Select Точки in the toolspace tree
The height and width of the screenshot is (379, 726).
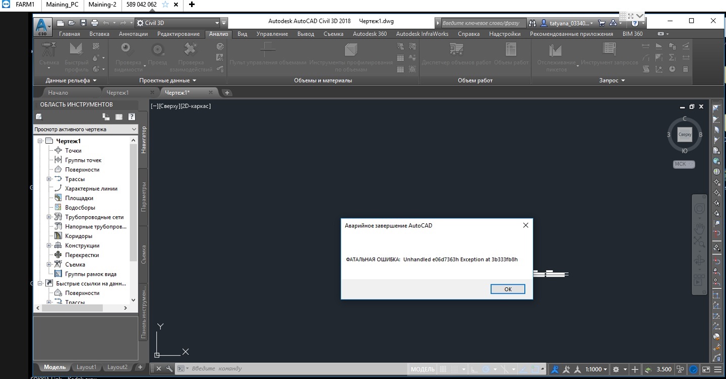73,151
